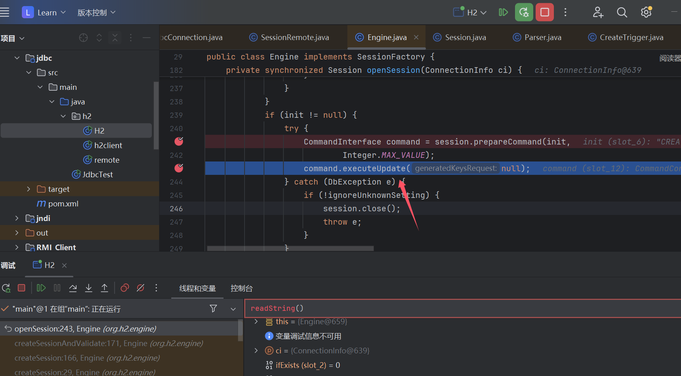Expand the RMI Client module
The image size is (681, 376).
[x=17, y=247]
